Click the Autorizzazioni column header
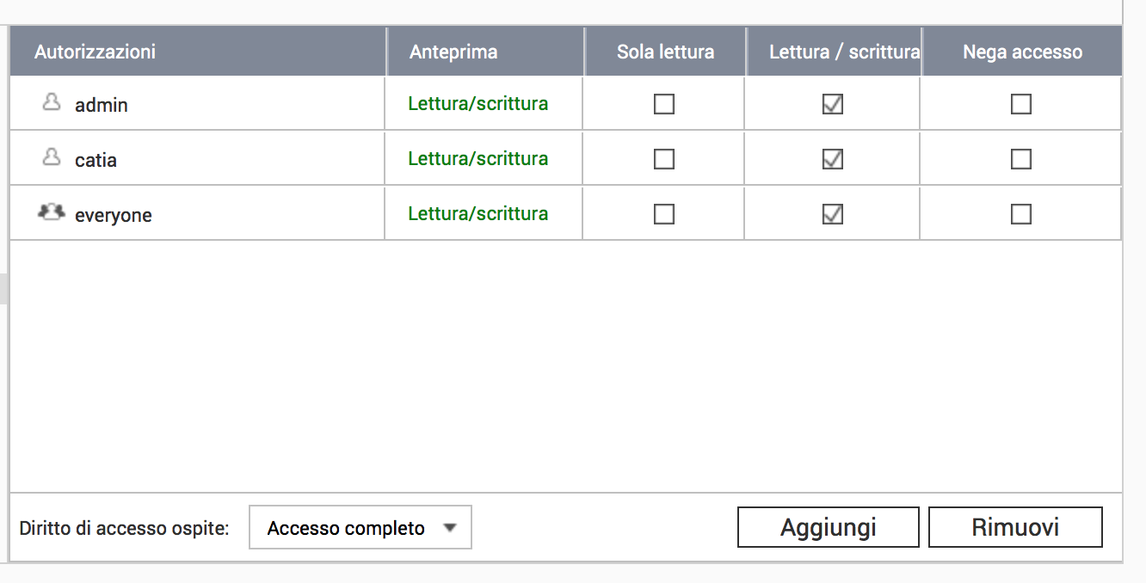This screenshot has height=583, width=1146. coord(95,52)
